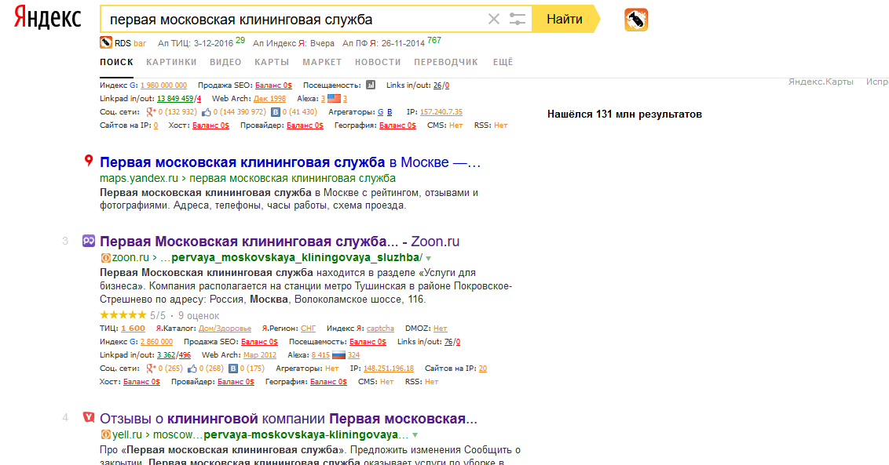Open Я.Регион value СНГ
889x465 pixels.
coord(308,329)
